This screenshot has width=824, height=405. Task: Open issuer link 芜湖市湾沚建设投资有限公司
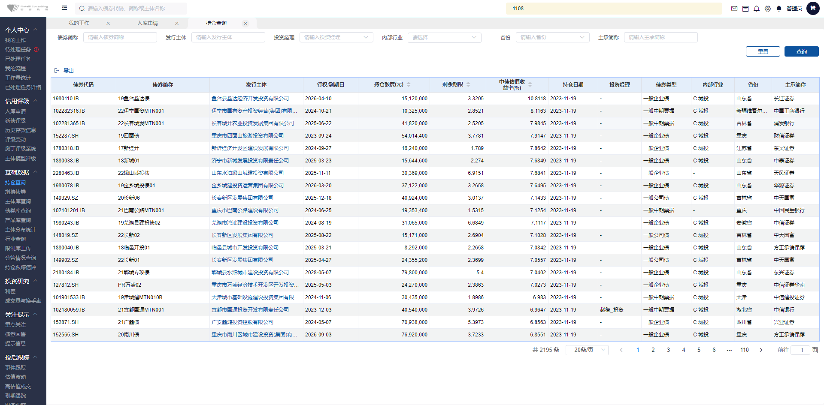pyautogui.click(x=245, y=223)
